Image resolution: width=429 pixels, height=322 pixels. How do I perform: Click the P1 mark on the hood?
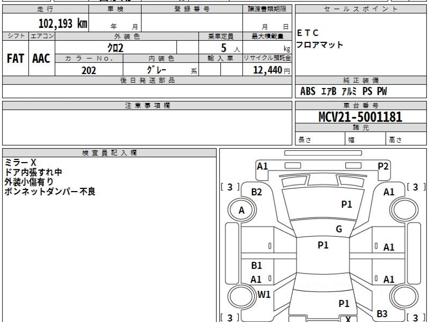click(347, 204)
